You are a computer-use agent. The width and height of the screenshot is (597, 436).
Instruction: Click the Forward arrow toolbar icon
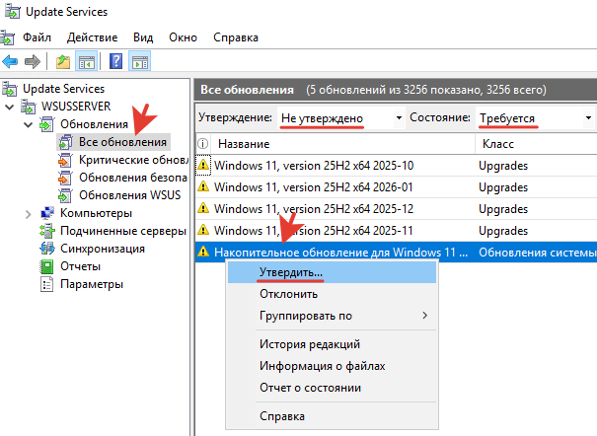tap(33, 62)
